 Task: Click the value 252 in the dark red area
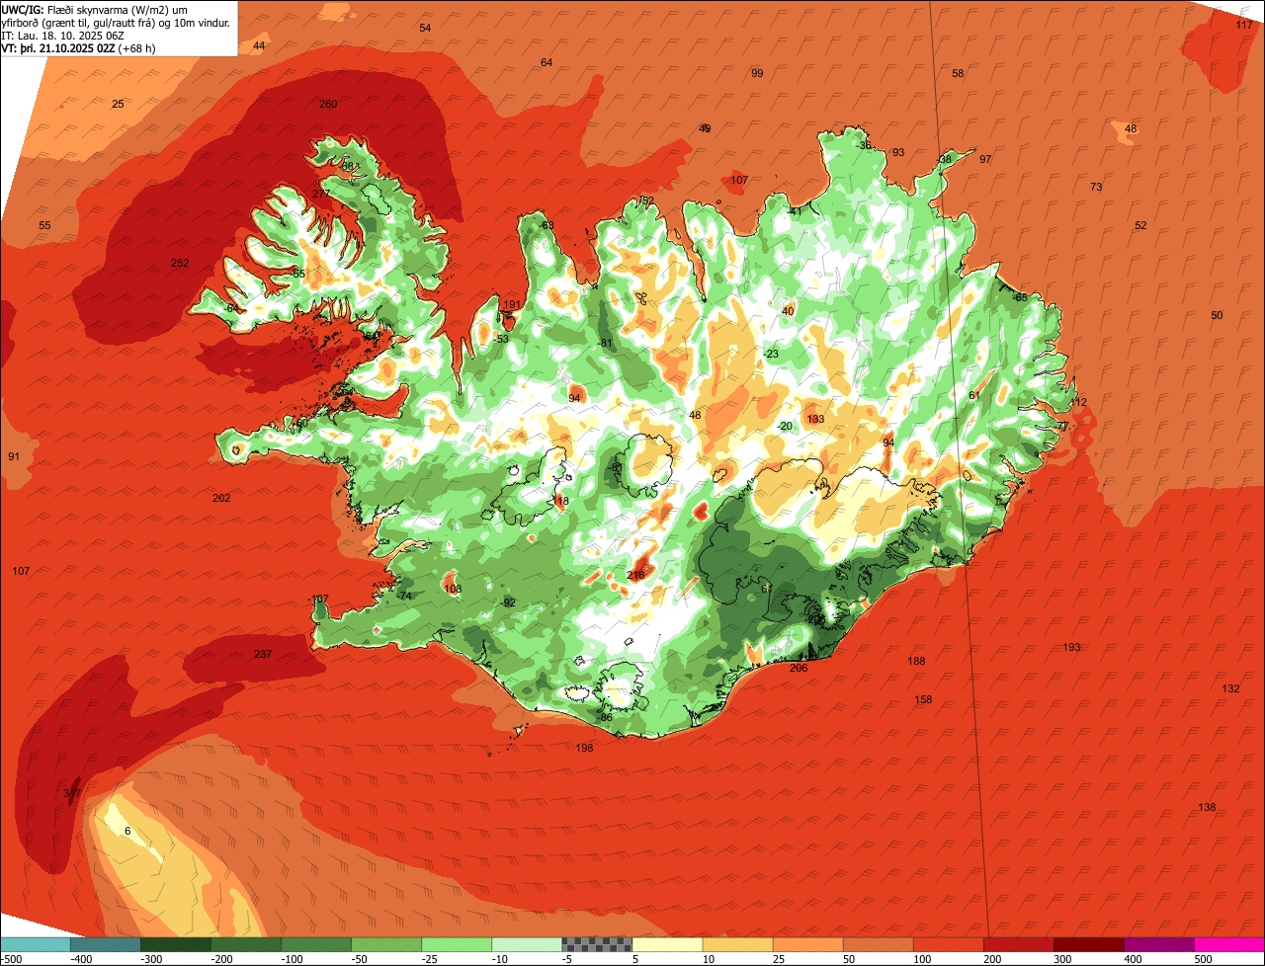tap(180, 263)
